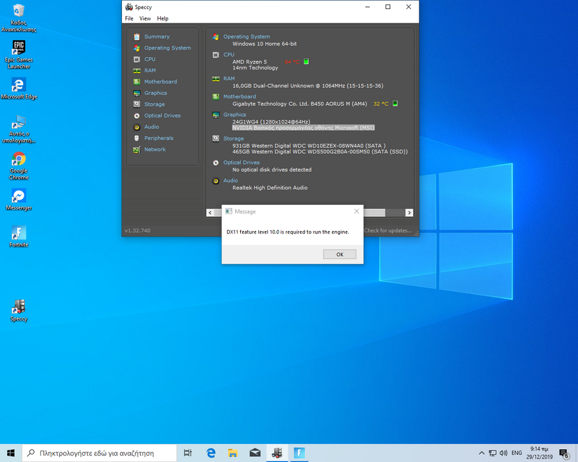
Task: Click the Recycle Bin desktop icon
Action: [19, 18]
